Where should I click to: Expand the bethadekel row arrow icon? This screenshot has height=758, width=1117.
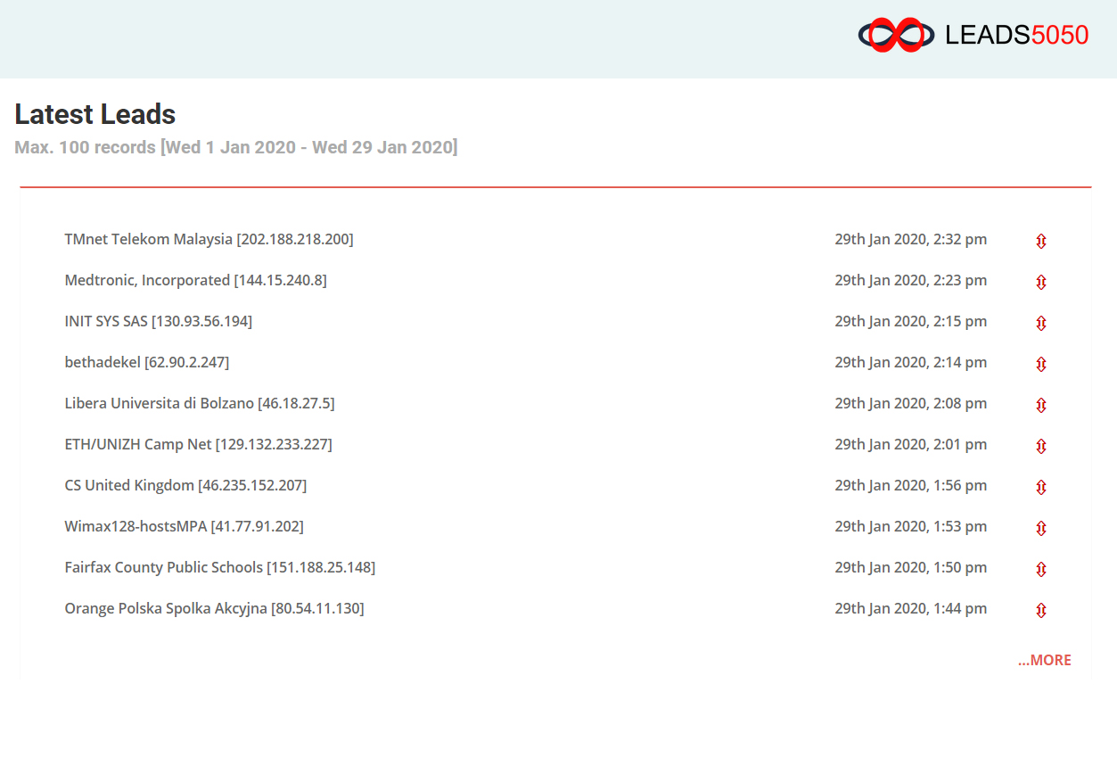click(1041, 364)
